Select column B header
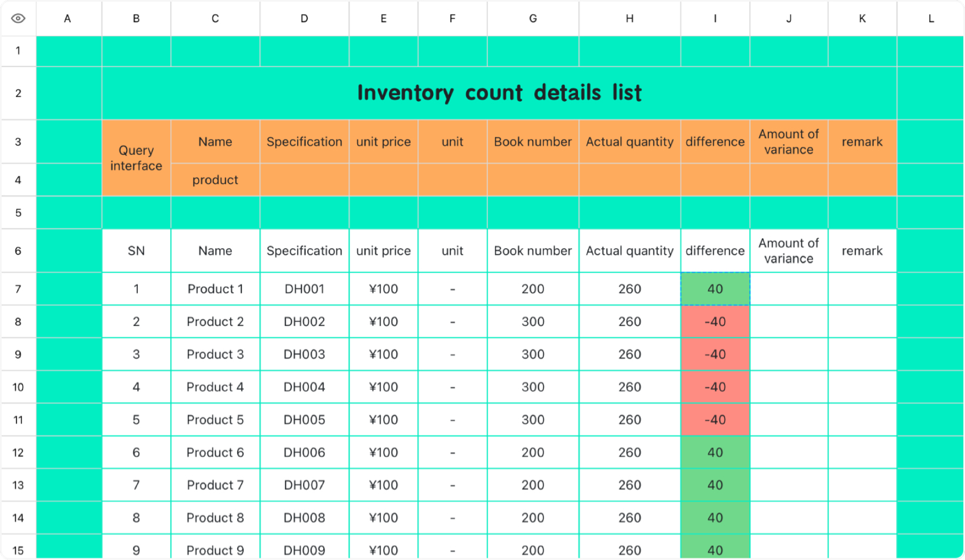 coord(137,18)
